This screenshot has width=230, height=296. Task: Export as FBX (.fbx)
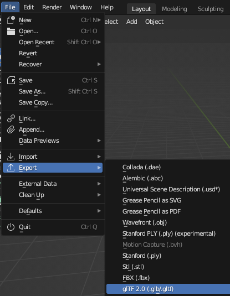168,278
